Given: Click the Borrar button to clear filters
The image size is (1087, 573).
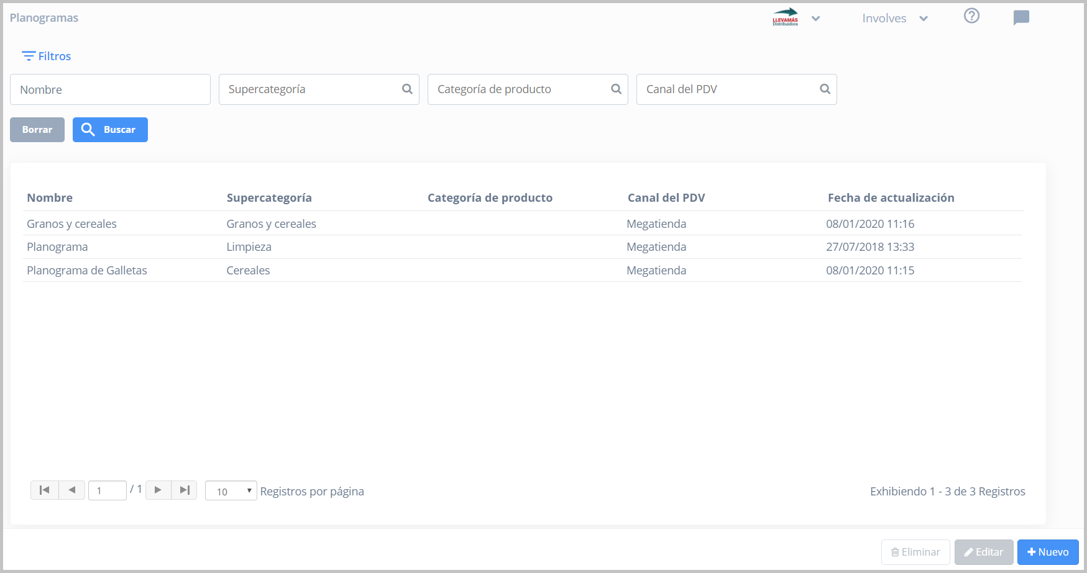Looking at the screenshot, I should [x=37, y=130].
